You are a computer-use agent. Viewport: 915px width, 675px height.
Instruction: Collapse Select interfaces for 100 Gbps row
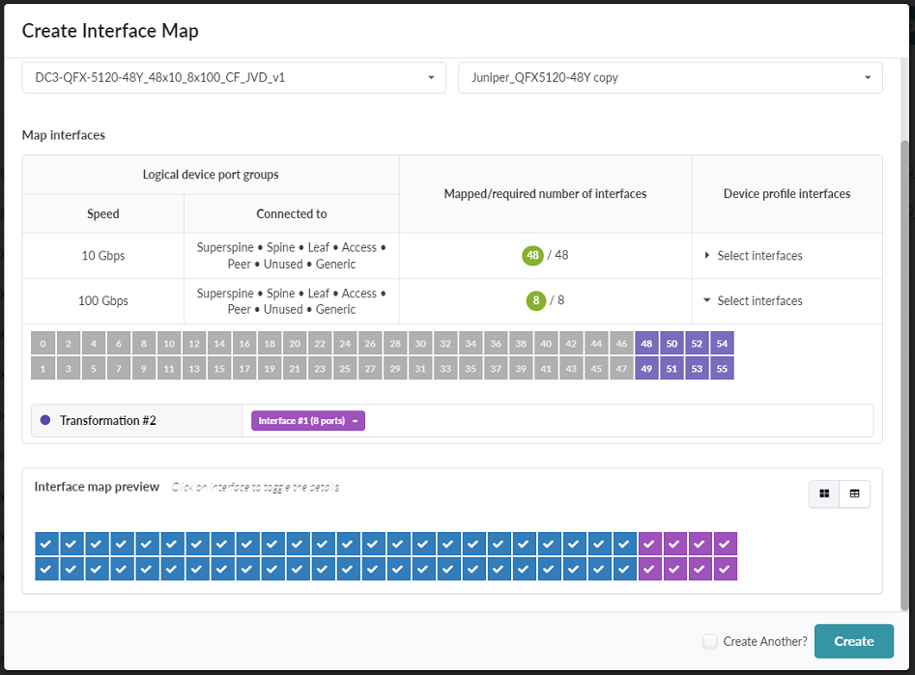click(754, 301)
